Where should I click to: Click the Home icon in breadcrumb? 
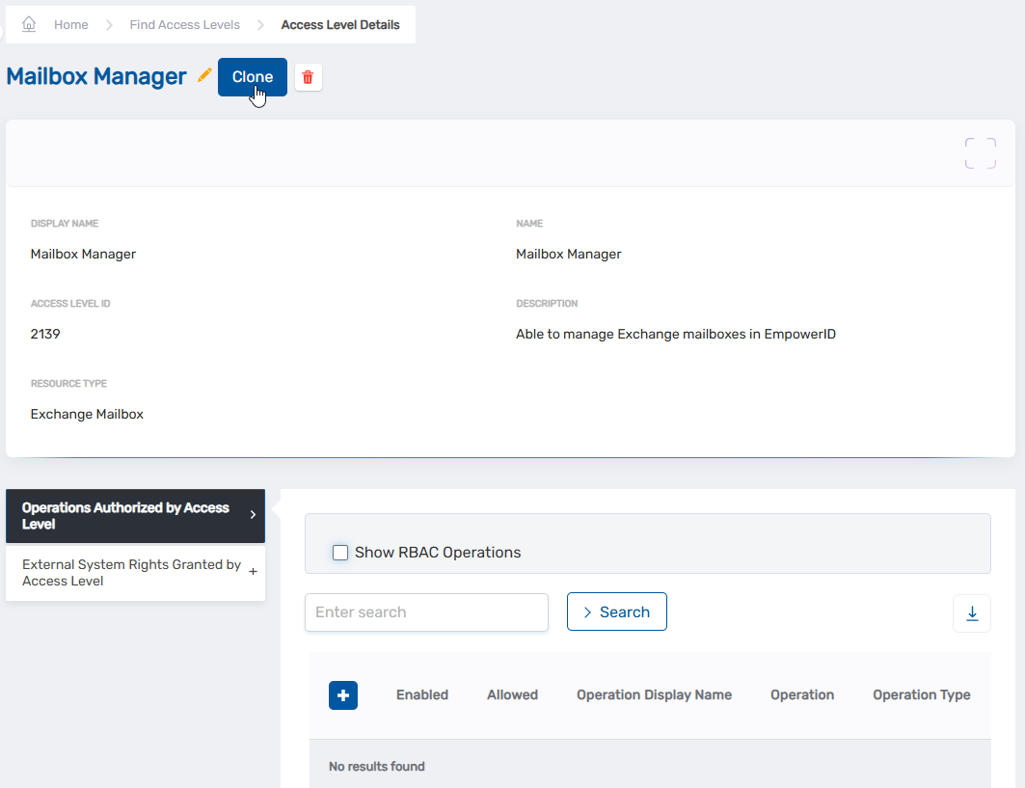coord(29,24)
